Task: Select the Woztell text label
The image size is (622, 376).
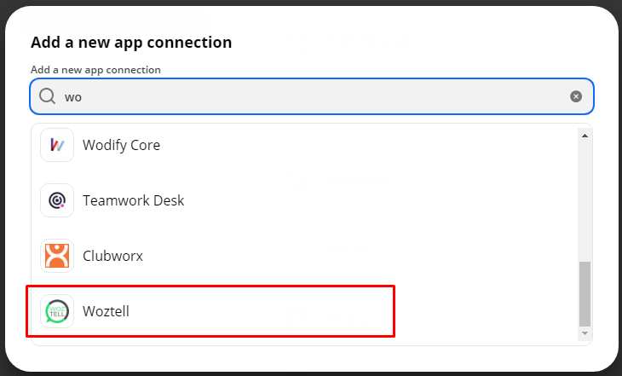Action: (x=106, y=311)
